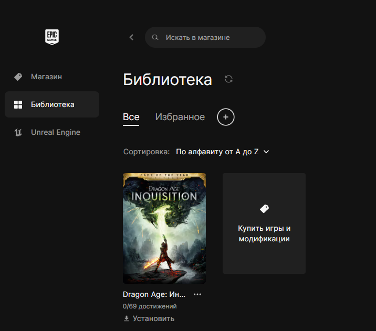Click the download icon beside Установить
This screenshot has width=376, height=331.
pyautogui.click(x=127, y=318)
